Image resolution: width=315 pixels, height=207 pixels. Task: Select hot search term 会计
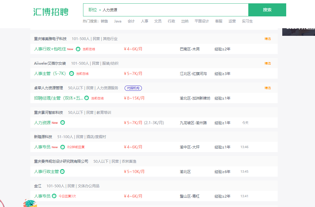click(131, 21)
